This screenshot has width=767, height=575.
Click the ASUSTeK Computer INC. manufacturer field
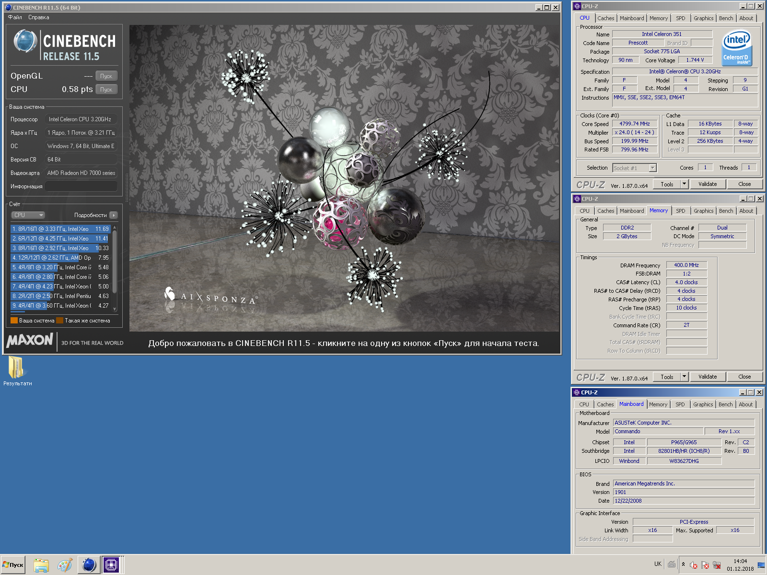[684, 423]
